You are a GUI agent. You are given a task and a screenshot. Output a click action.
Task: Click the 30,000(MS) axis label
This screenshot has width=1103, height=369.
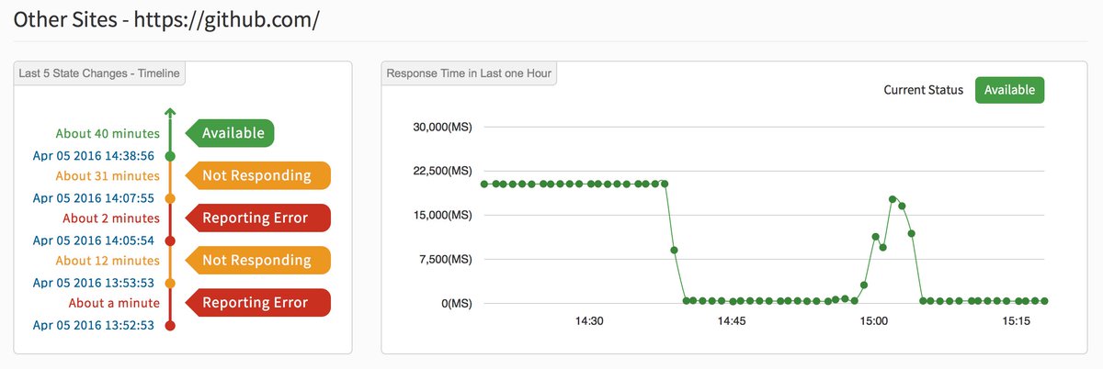441,127
